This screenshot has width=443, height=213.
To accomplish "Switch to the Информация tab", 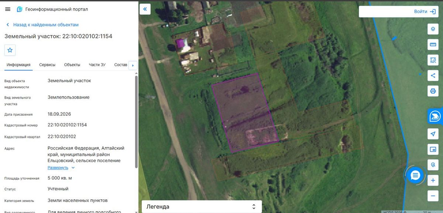I will tap(18, 65).
